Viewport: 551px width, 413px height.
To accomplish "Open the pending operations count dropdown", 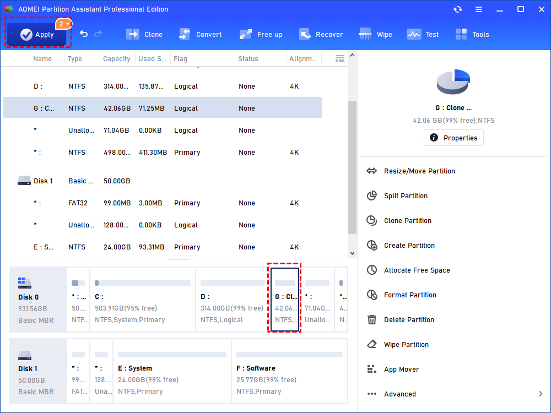I will tap(63, 24).
